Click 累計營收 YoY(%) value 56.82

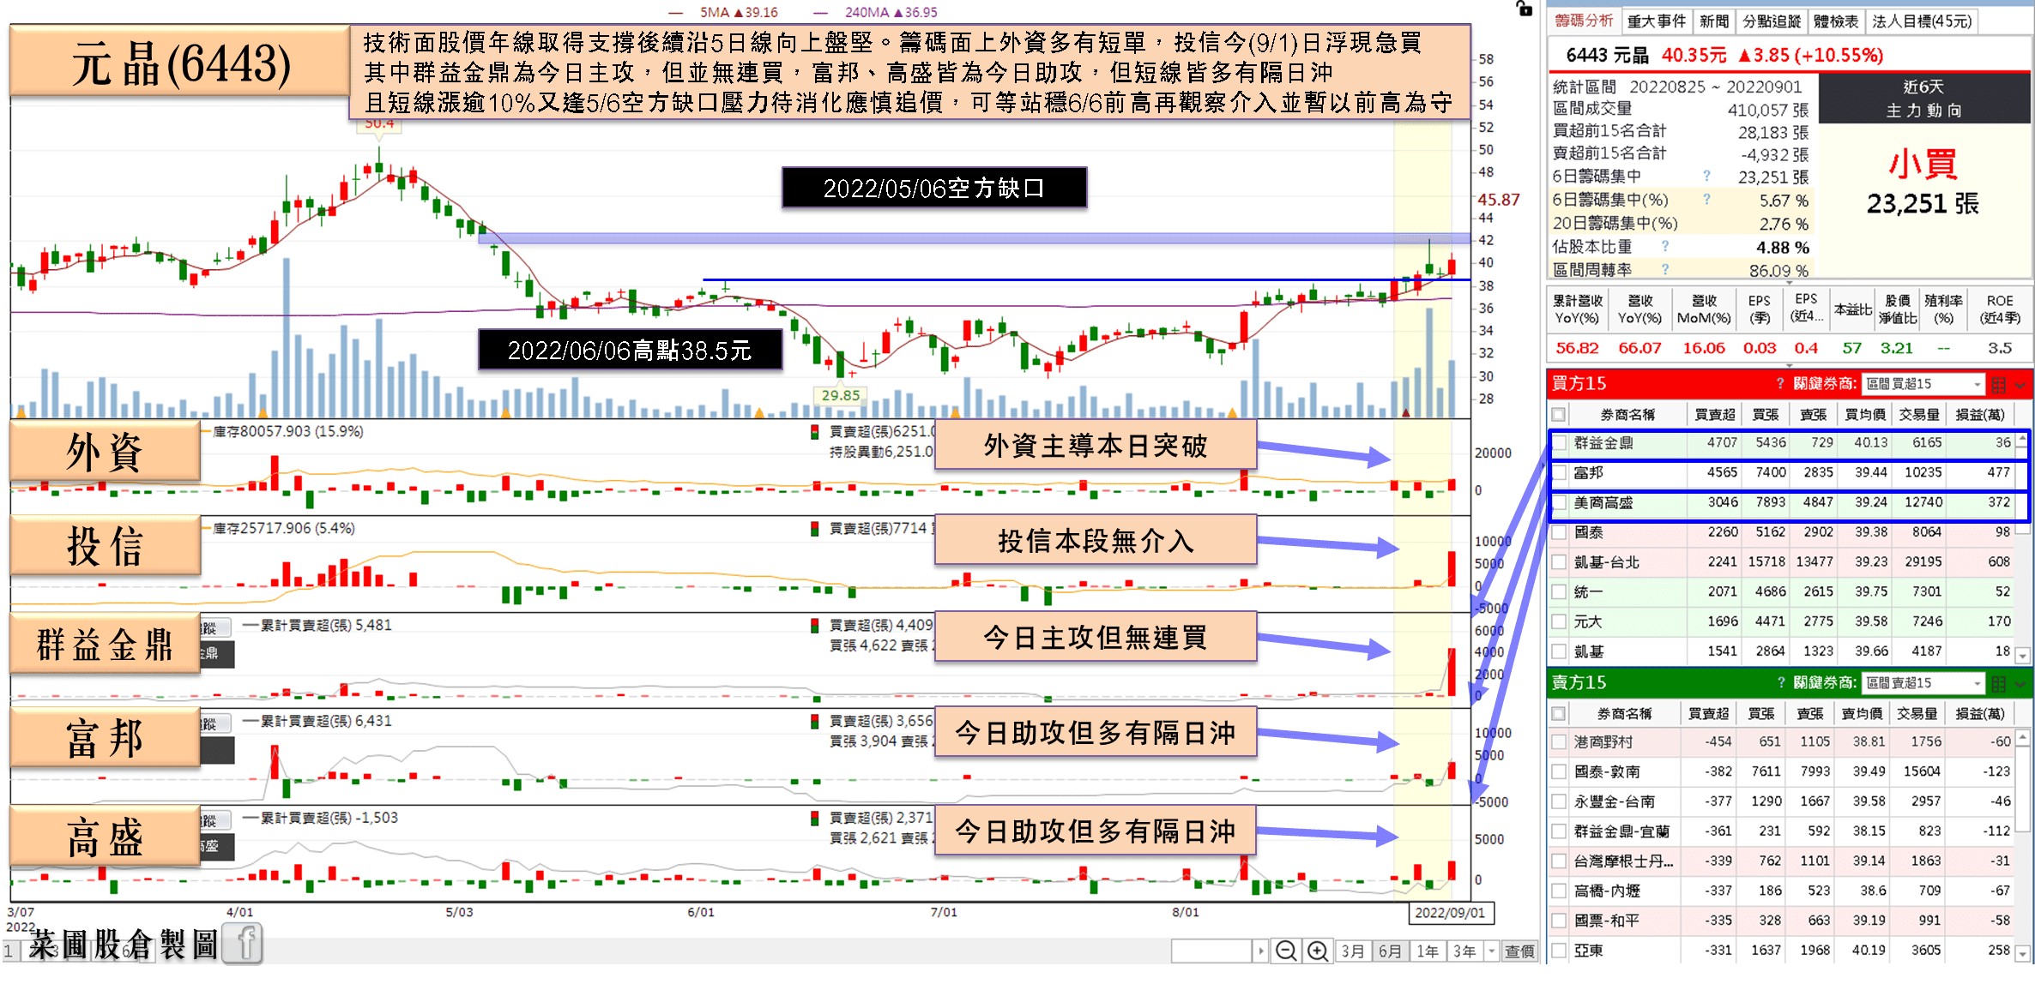1577,348
